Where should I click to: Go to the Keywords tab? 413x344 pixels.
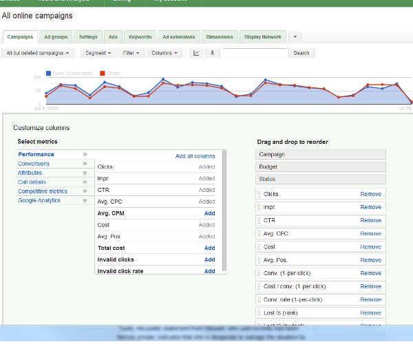pyautogui.click(x=140, y=37)
